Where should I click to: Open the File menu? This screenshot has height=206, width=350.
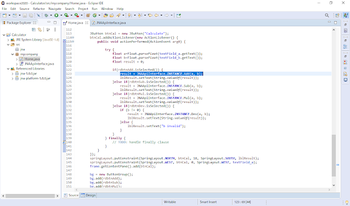pyautogui.click(x=4, y=9)
